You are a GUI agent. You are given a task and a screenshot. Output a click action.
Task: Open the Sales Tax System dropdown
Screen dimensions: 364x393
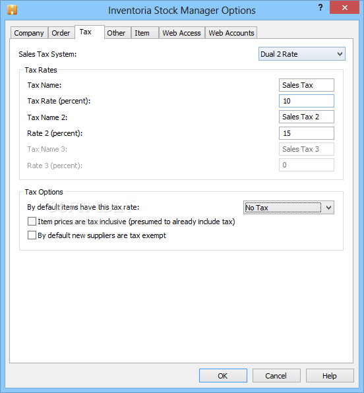[x=302, y=54]
